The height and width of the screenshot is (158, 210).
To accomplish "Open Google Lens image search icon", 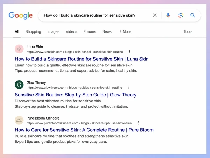I will [x=181, y=15].
